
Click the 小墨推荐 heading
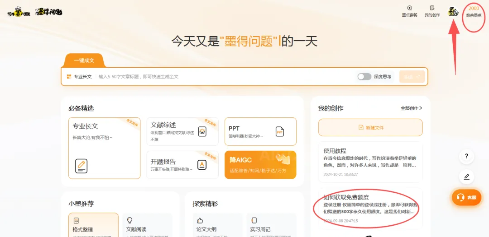point(81,204)
